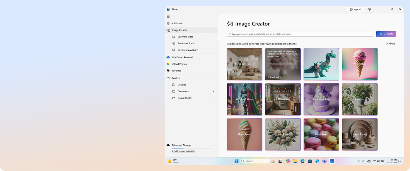
Task: Open the volume speaker tray icon
Action: [x=378, y=161]
